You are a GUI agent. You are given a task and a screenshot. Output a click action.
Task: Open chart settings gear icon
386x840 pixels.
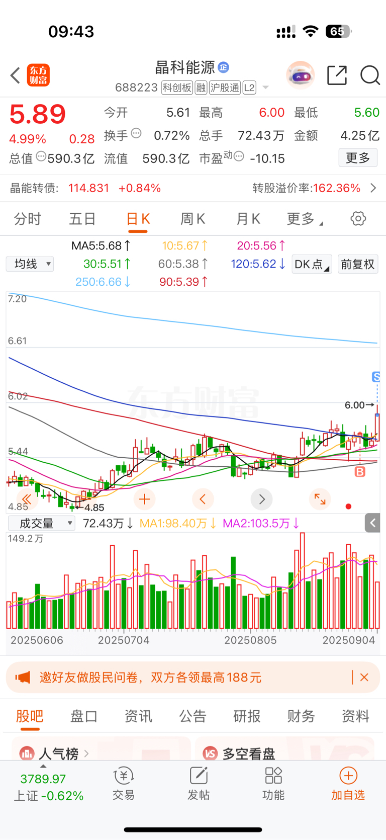pos(358,219)
